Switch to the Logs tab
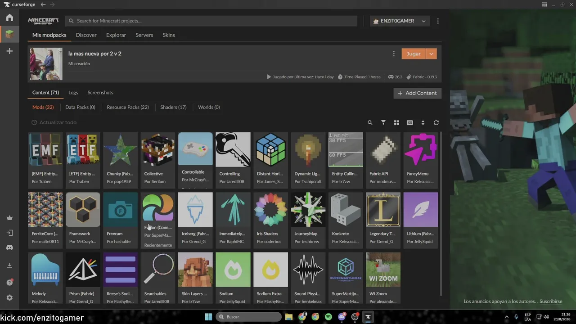Viewport: 576px width, 324px height. [x=73, y=93]
